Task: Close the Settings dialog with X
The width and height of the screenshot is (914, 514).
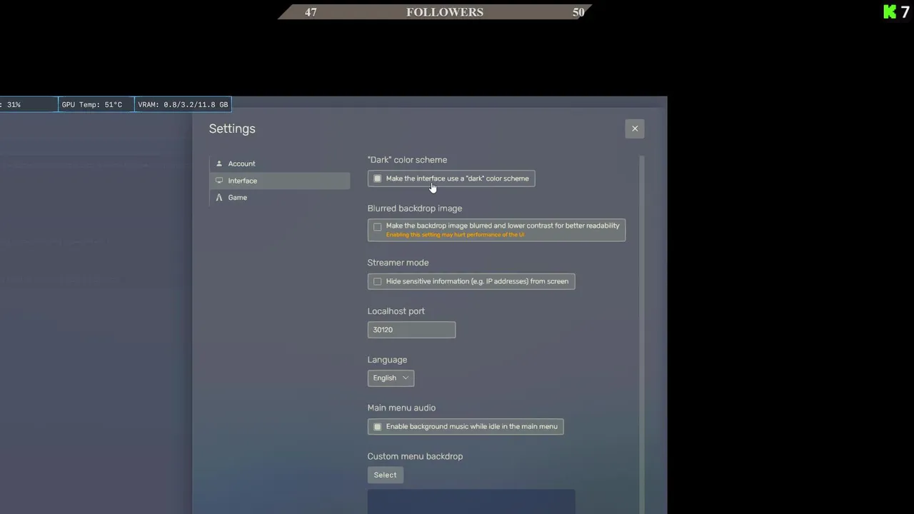Action: [635, 128]
